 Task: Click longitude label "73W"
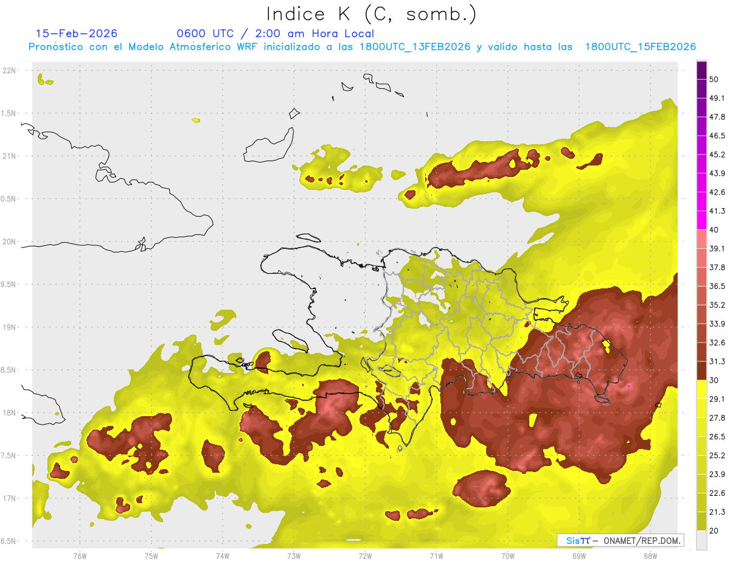pos(294,555)
